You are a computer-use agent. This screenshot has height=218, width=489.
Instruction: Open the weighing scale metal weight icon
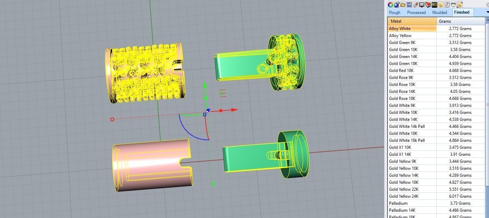pyautogui.click(x=453, y=5)
